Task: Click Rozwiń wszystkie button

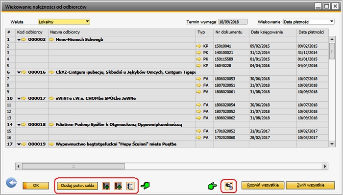Action: point(263,185)
